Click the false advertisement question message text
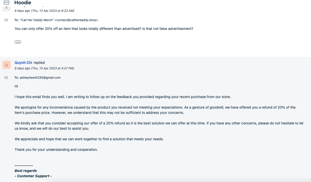Viewport: 311px width, 182px height. click(x=104, y=29)
